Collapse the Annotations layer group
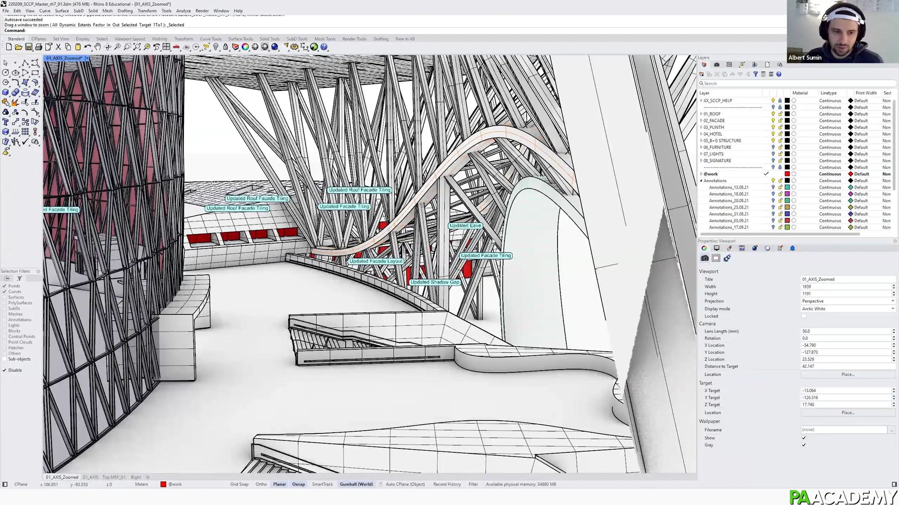Screen dimensions: 899x505 pos(701,180)
